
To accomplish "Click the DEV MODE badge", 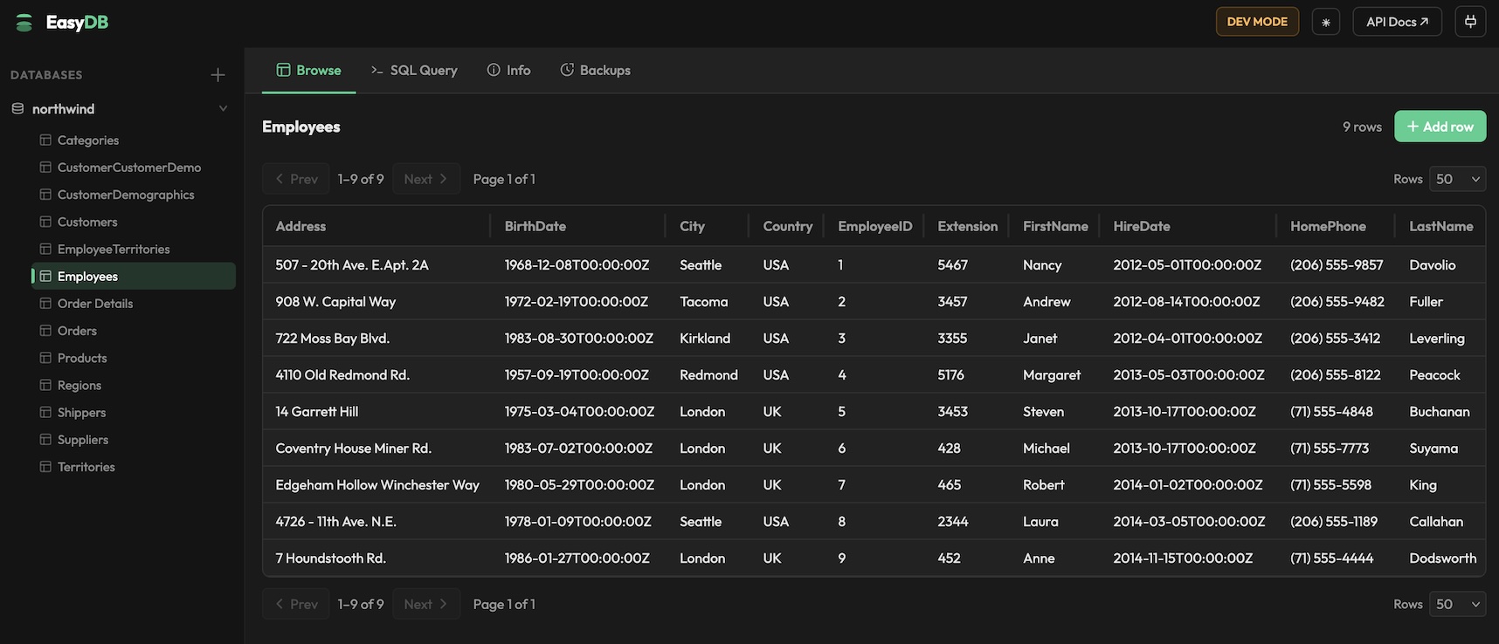I will (x=1257, y=22).
